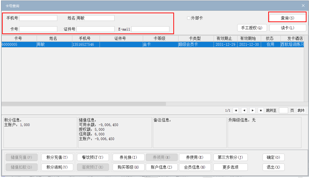
Task: Click 退出(X) to exit
Action: [273, 167]
